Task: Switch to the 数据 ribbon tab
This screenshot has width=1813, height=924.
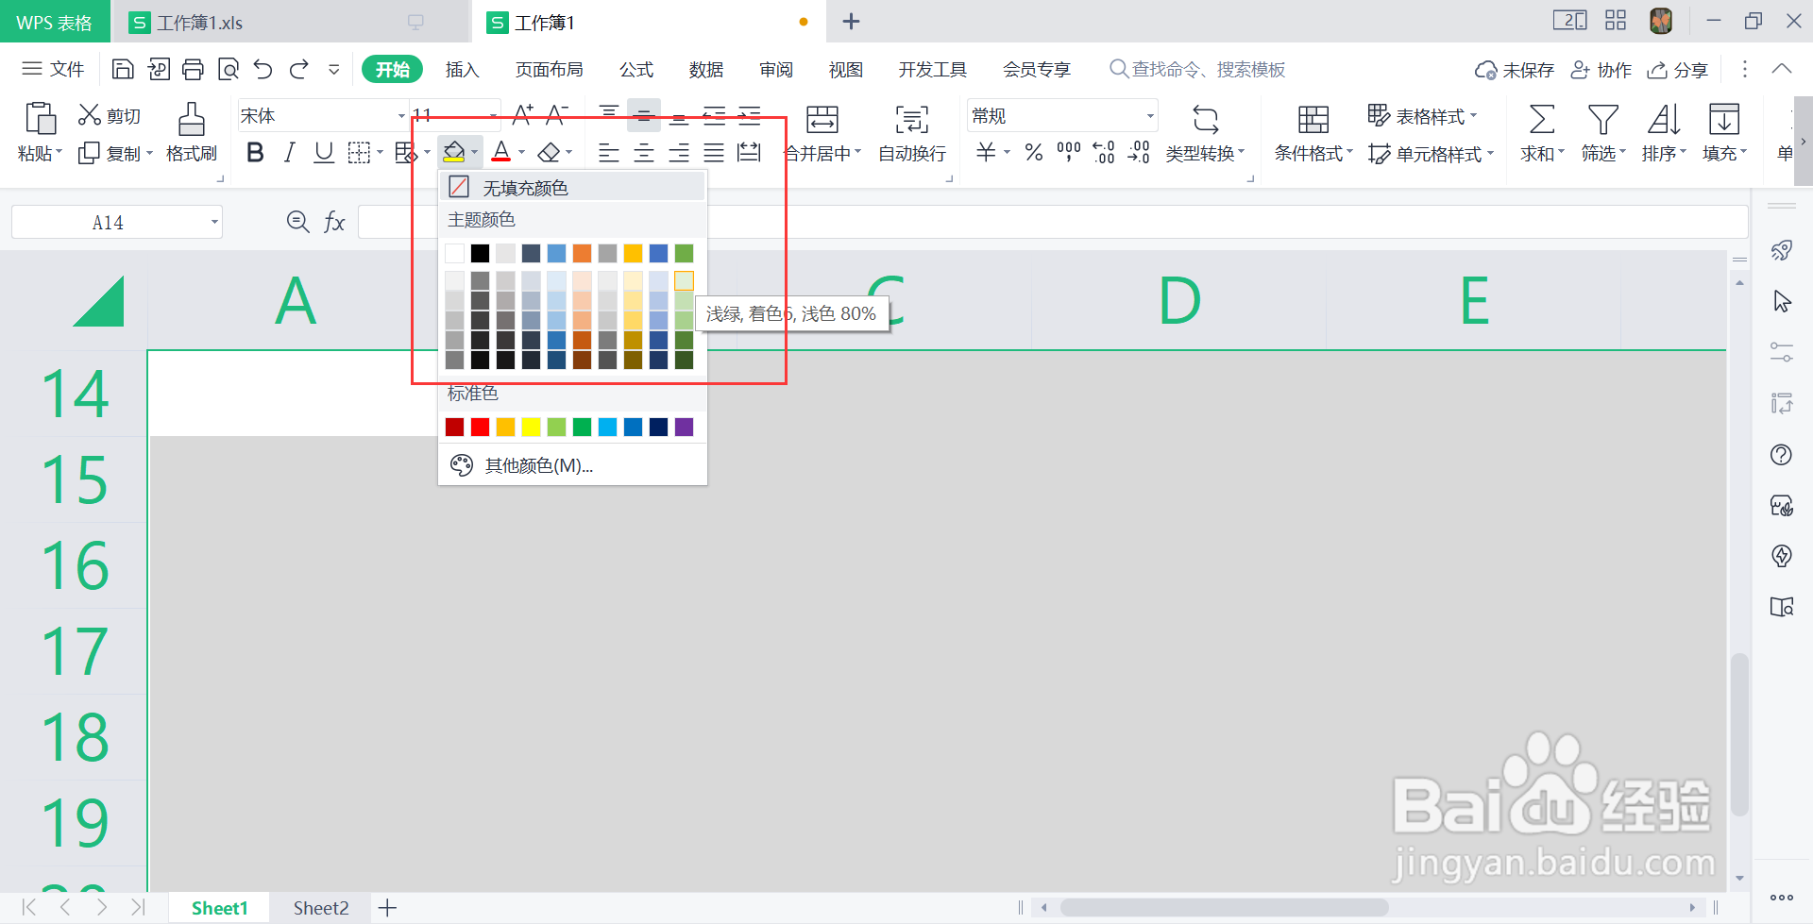Action: pyautogui.click(x=705, y=69)
